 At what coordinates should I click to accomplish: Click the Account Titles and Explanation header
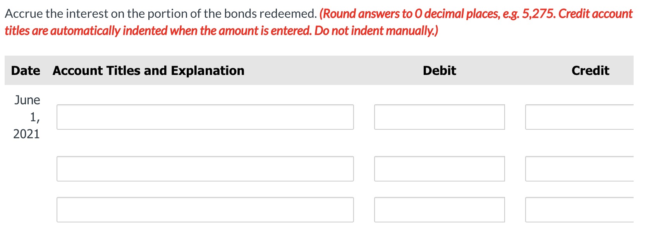tap(148, 71)
